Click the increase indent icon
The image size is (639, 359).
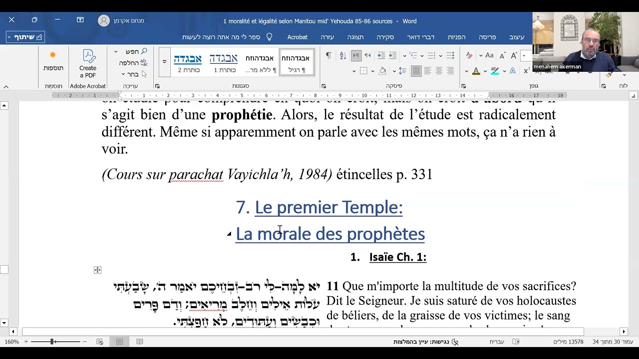coord(381,56)
